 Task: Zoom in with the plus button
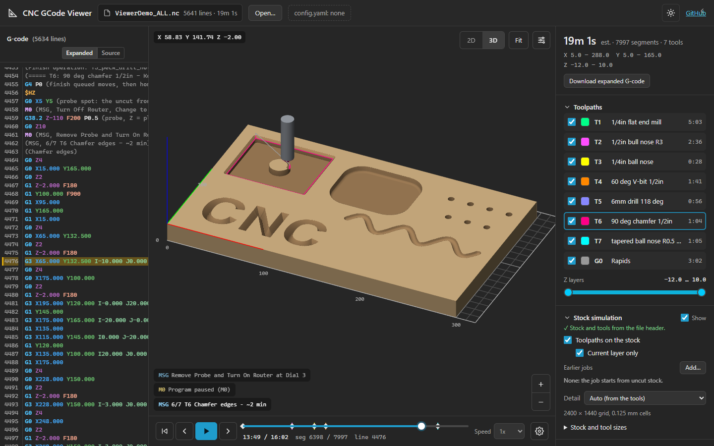541,384
